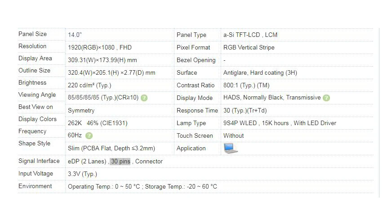392x221 pixels.
Task: Click the 'Frequency' label
Action: (x=32, y=131)
